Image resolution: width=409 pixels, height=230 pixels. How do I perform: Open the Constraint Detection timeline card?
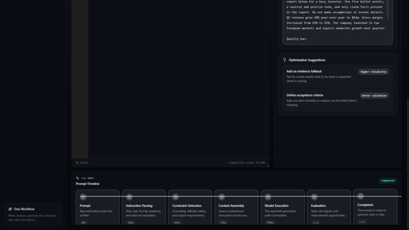(x=190, y=207)
